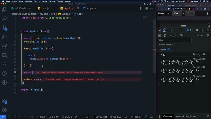Image resolution: width=211 pixels, height=119 pixels.
Task: Open the device toolbar more options
Action: [x=207, y=13]
